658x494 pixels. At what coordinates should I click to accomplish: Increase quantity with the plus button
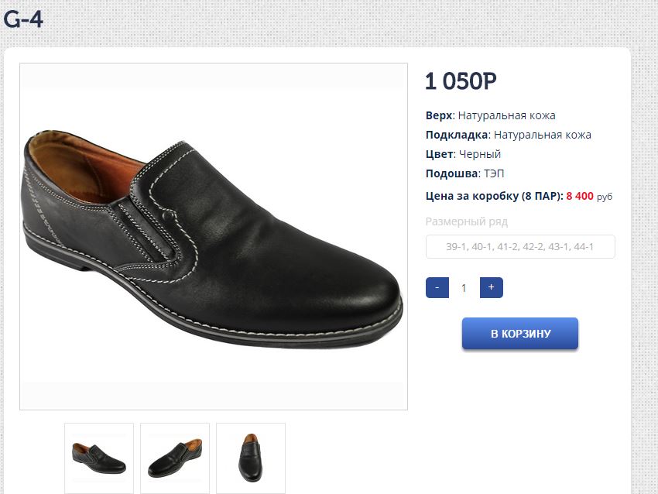coord(492,287)
